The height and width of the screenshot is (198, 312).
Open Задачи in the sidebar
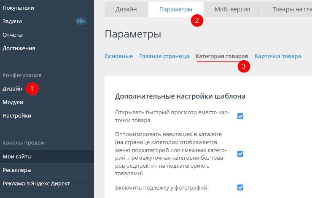click(12, 21)
